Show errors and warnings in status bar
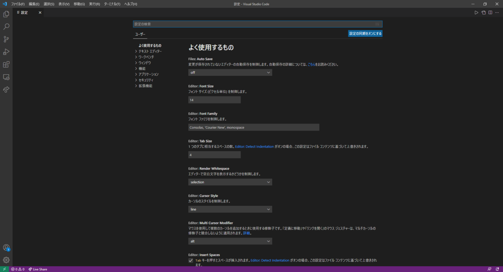This screenshot has height=272, width=503. (18, 269)
